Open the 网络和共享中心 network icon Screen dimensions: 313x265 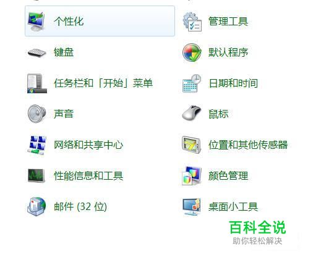point(36,145)
